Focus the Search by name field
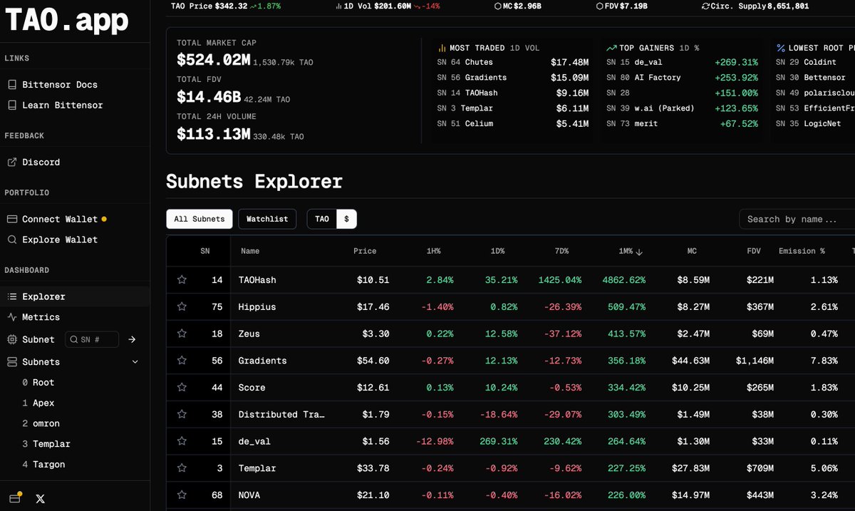855x511 pixels. 797,219
